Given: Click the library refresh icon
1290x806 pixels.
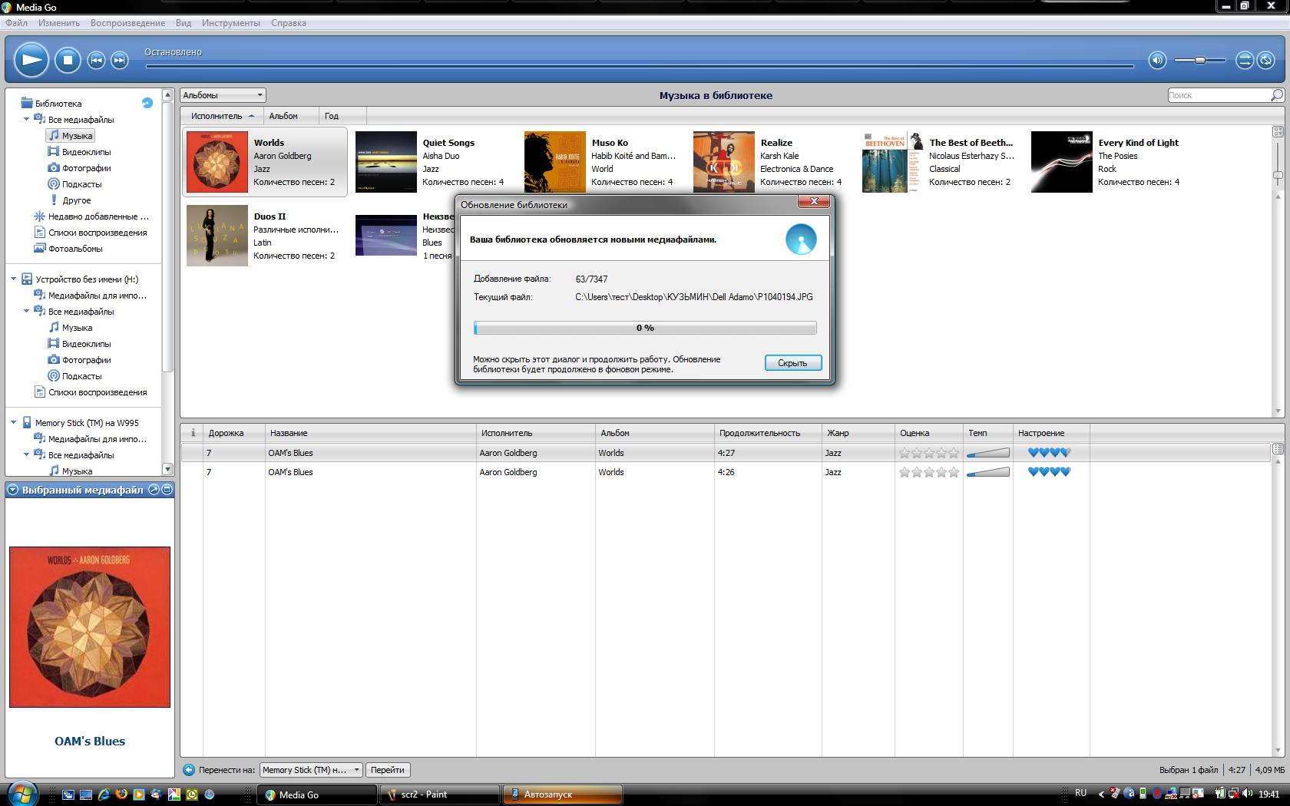Looking at the screenshot, I should (147, 103).
